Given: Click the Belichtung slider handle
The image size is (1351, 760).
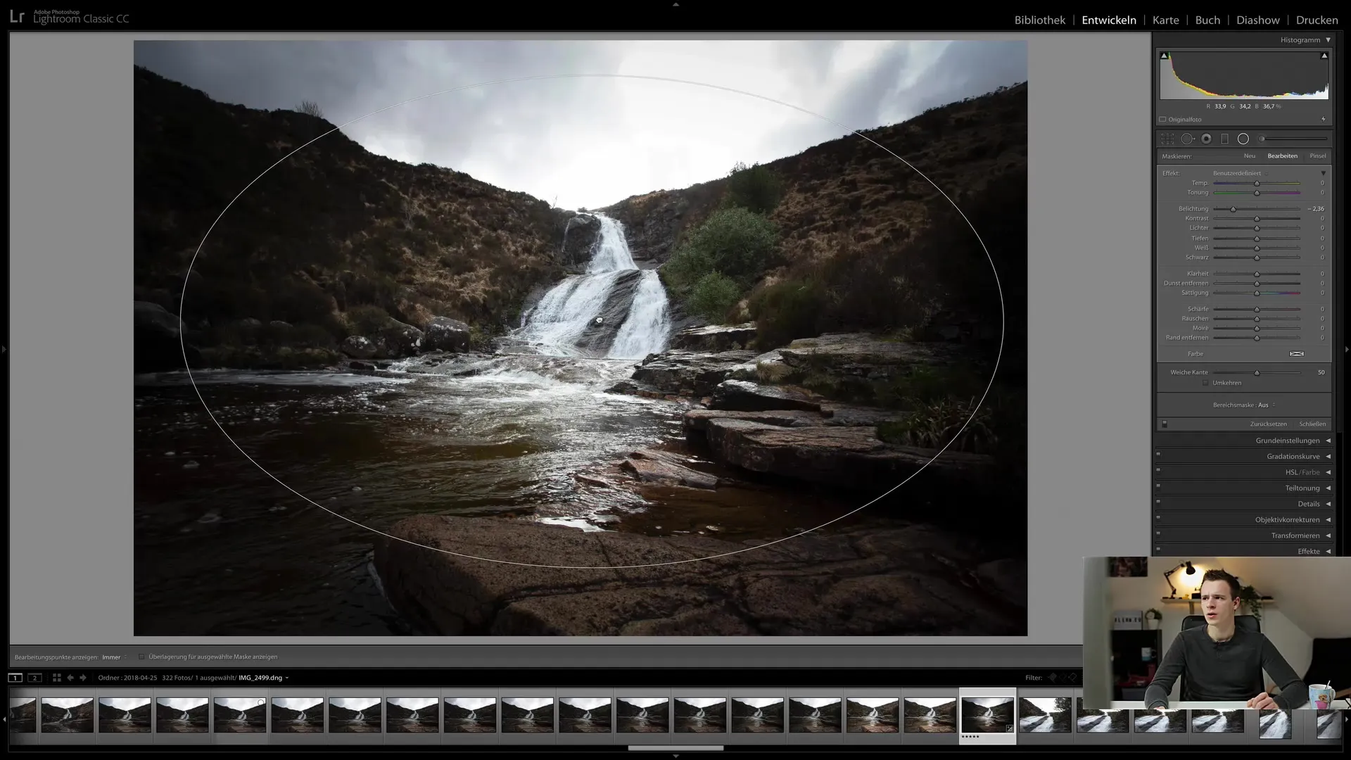Looking at the screenshot, I should [x=1233, y=209].
